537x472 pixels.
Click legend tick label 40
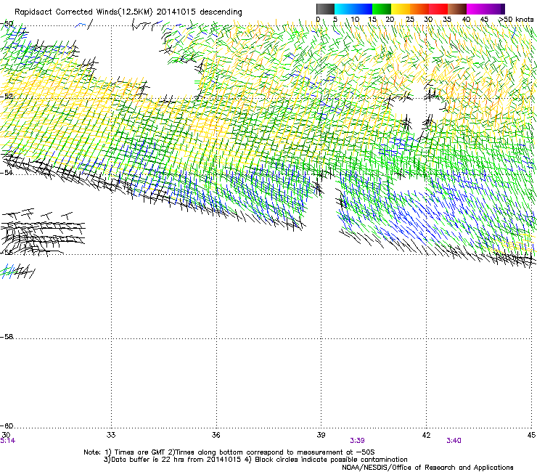point(466,20)
